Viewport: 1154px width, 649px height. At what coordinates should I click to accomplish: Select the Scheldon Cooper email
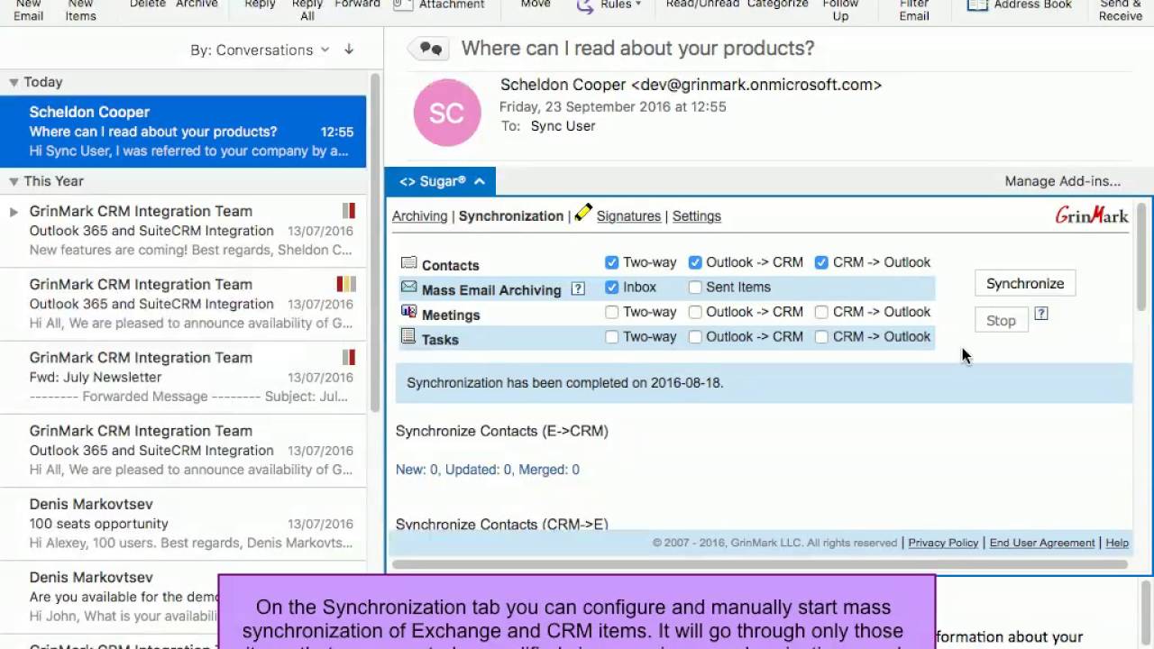(x=183, y=132)
